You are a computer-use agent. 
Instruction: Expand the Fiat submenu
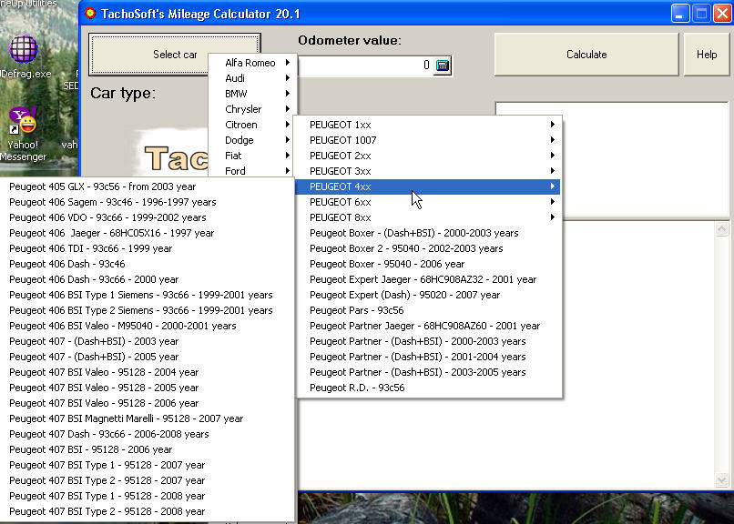coord(253,156)
